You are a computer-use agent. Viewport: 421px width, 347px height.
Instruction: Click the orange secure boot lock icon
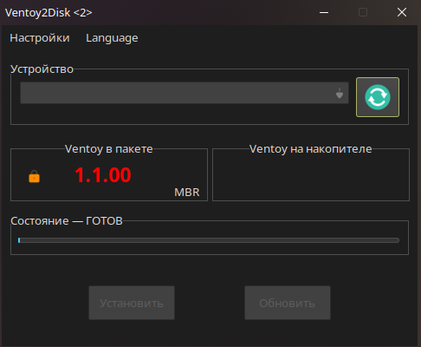coord(34,176)
